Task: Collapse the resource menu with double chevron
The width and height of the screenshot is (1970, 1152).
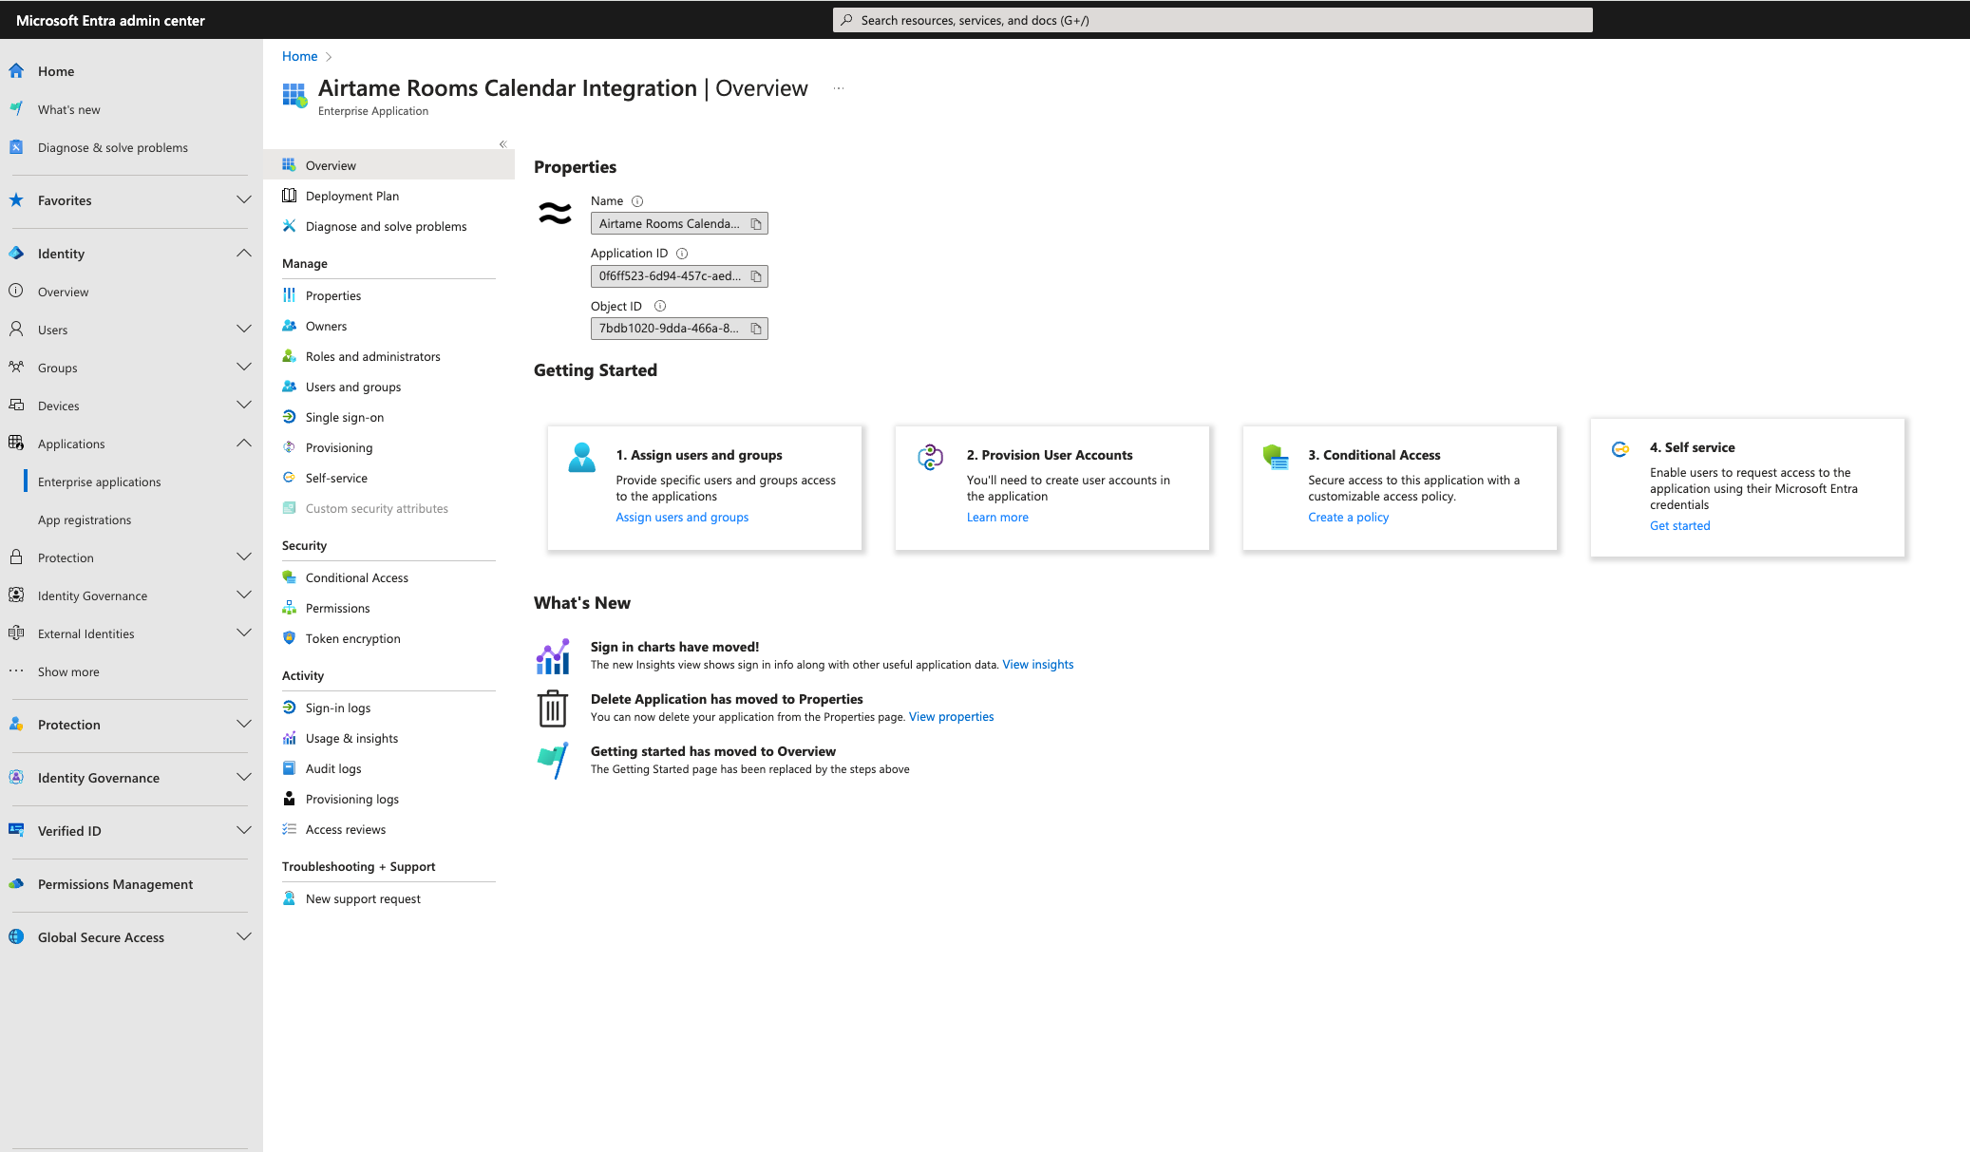Action: coord(503,144)
